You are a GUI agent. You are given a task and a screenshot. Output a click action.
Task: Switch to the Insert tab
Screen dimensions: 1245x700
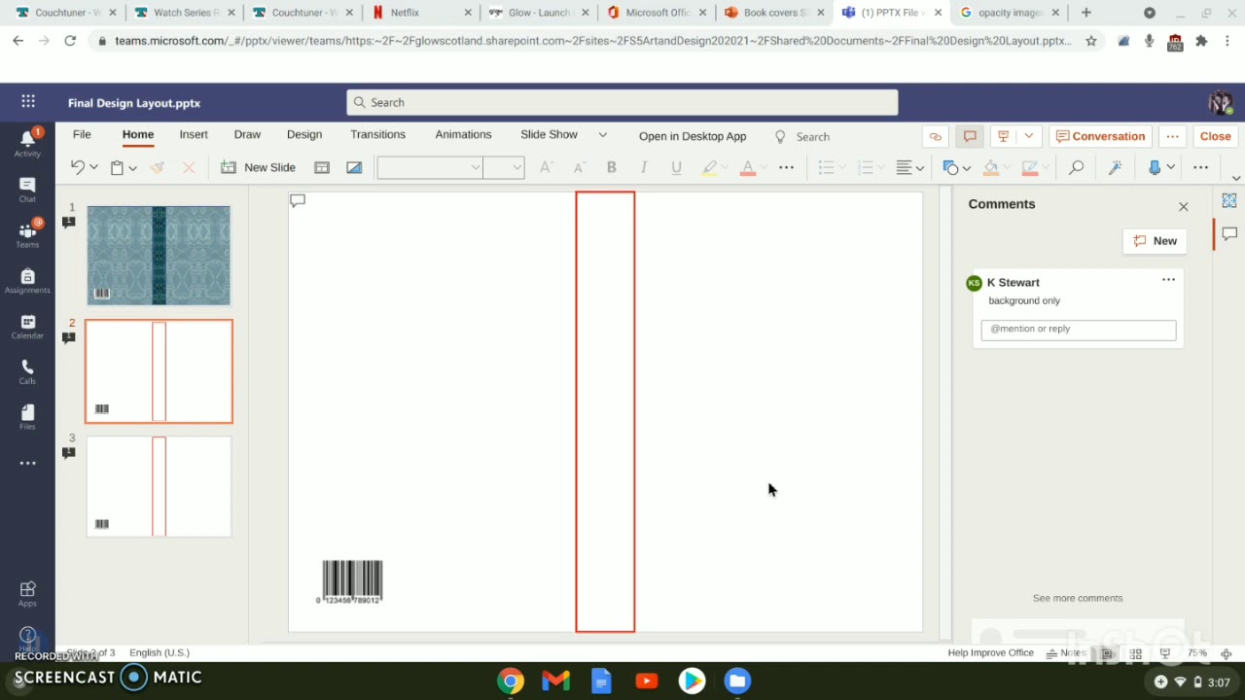[194, 135]
